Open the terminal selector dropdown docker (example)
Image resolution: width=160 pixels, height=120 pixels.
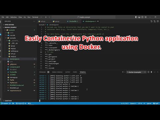point(136,72)
